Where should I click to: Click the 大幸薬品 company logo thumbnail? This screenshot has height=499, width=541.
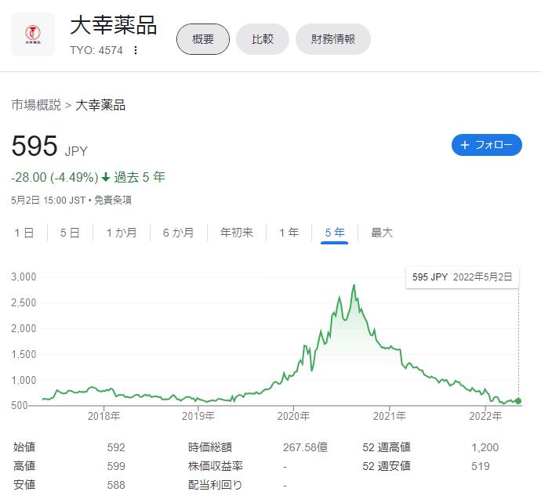coord(33,34)
